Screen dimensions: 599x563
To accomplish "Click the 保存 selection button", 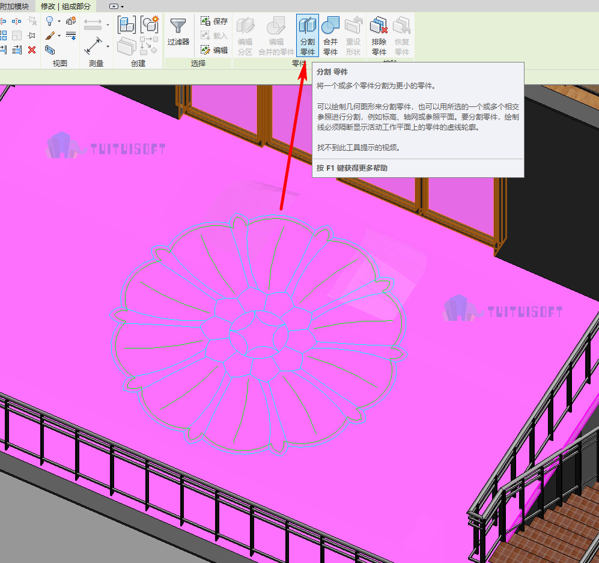I will [214, 21].
